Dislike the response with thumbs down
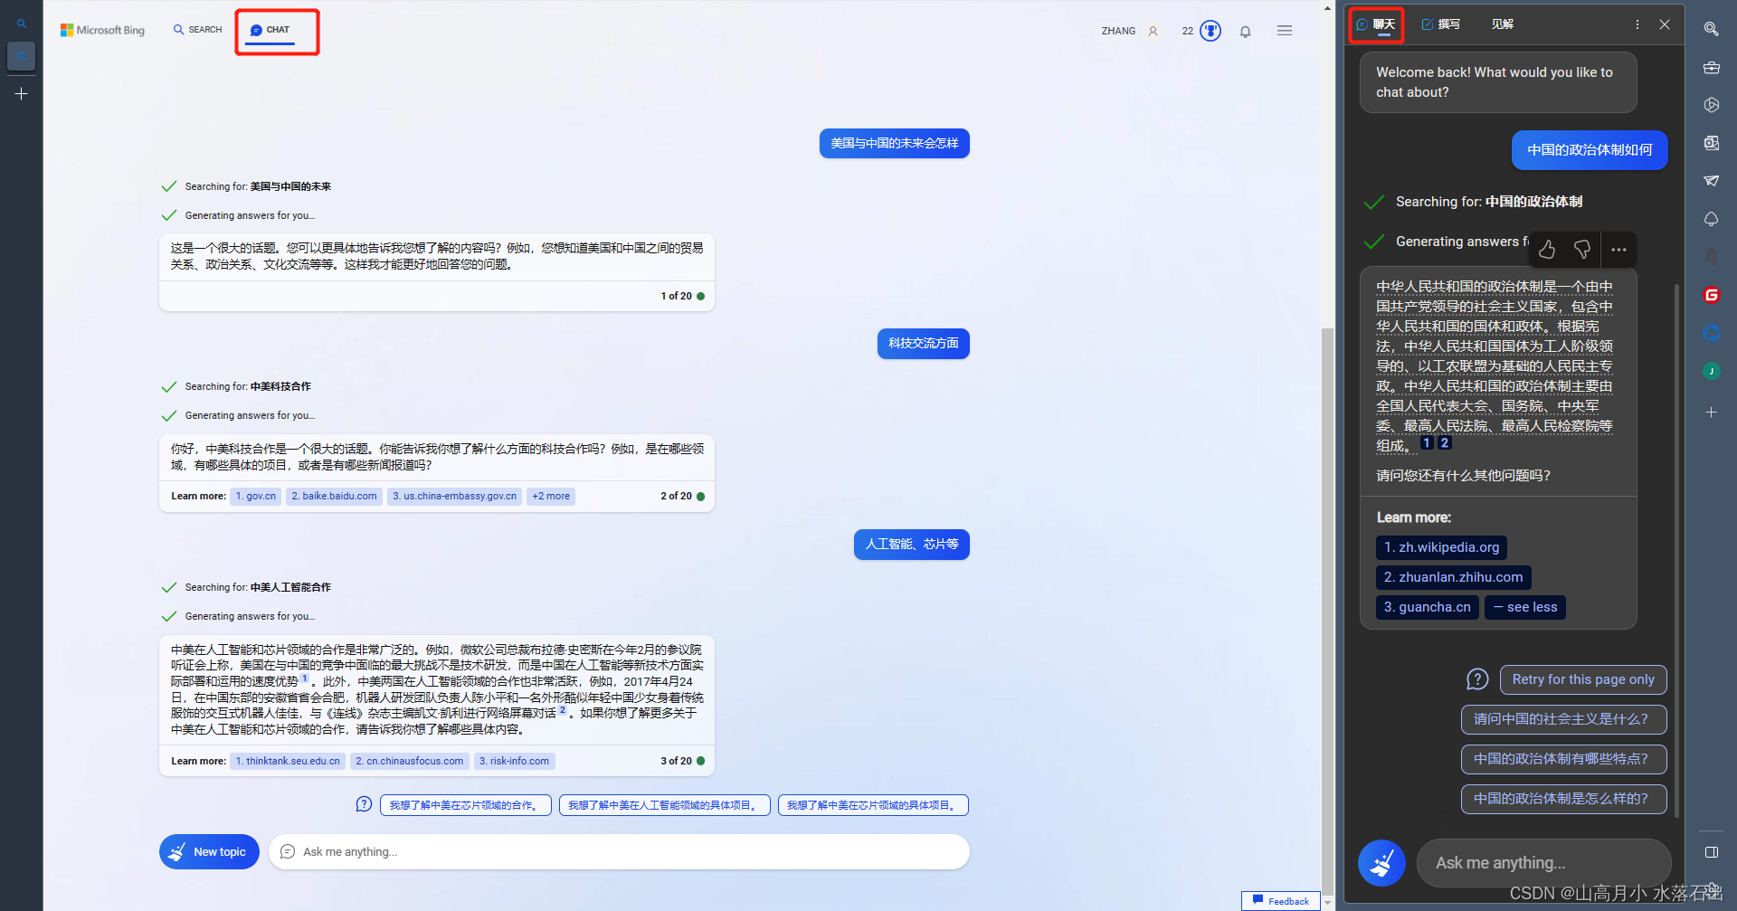Viewport: 1737px width, 911px height. click(x=1582, y=249)
